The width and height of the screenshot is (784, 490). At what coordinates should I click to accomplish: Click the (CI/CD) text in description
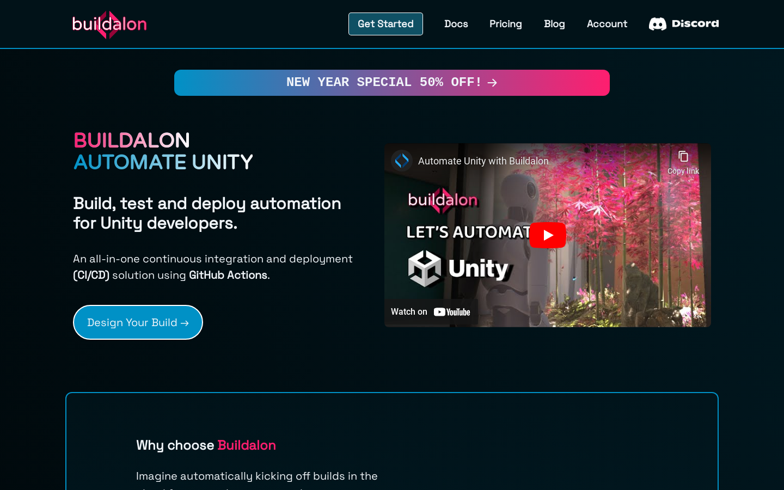[91, 275]
